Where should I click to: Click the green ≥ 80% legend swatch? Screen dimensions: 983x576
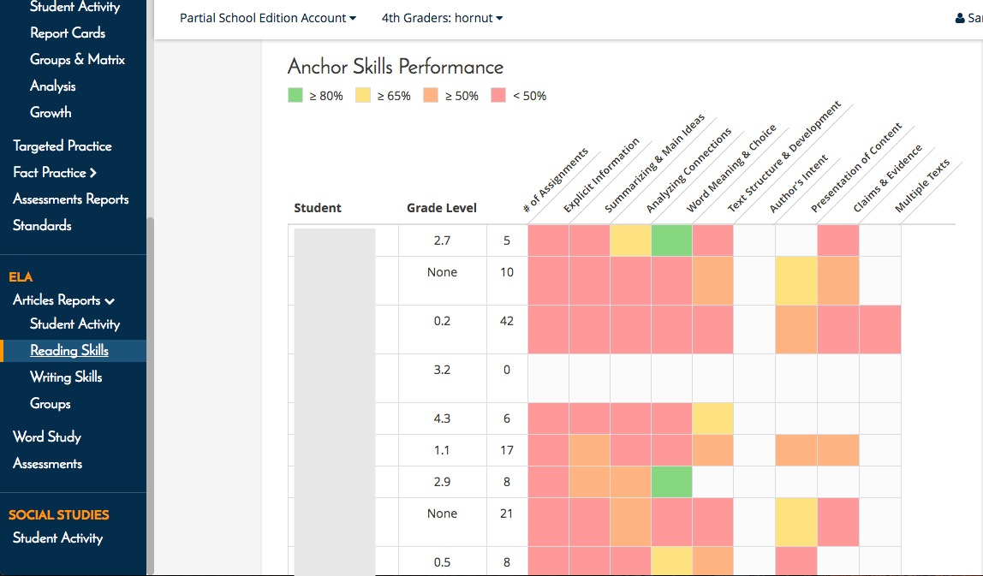click(295, 96)
